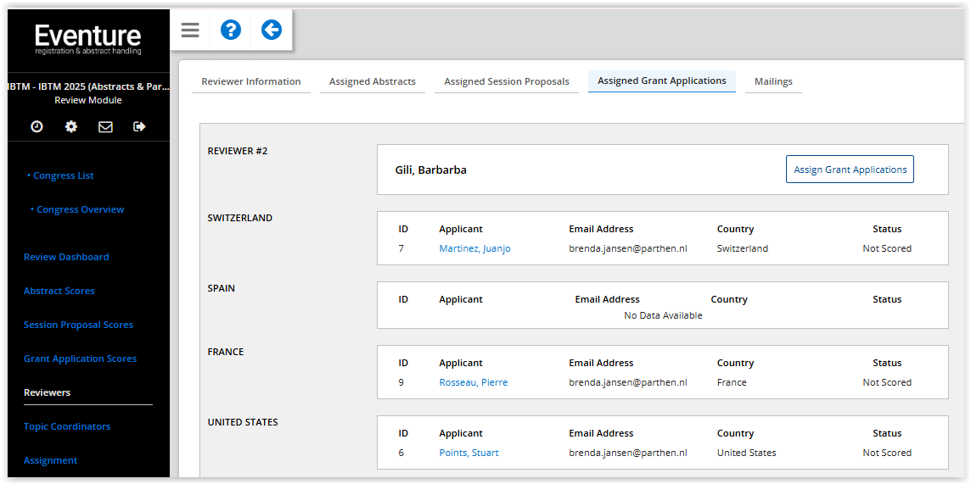Open help via the question mark icon
Screen dimensions: 971x484
[x=230, y=30]
